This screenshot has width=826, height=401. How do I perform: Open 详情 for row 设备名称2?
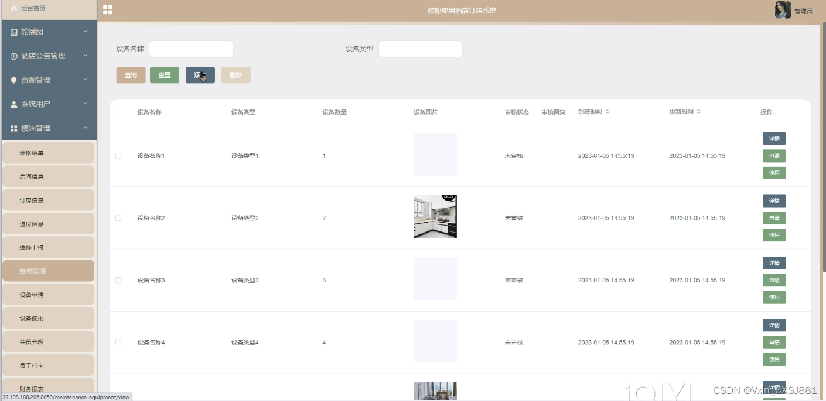click(774, 201)
